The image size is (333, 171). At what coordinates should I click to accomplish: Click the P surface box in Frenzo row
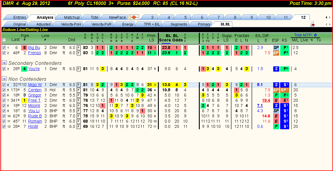pos(79,53)
